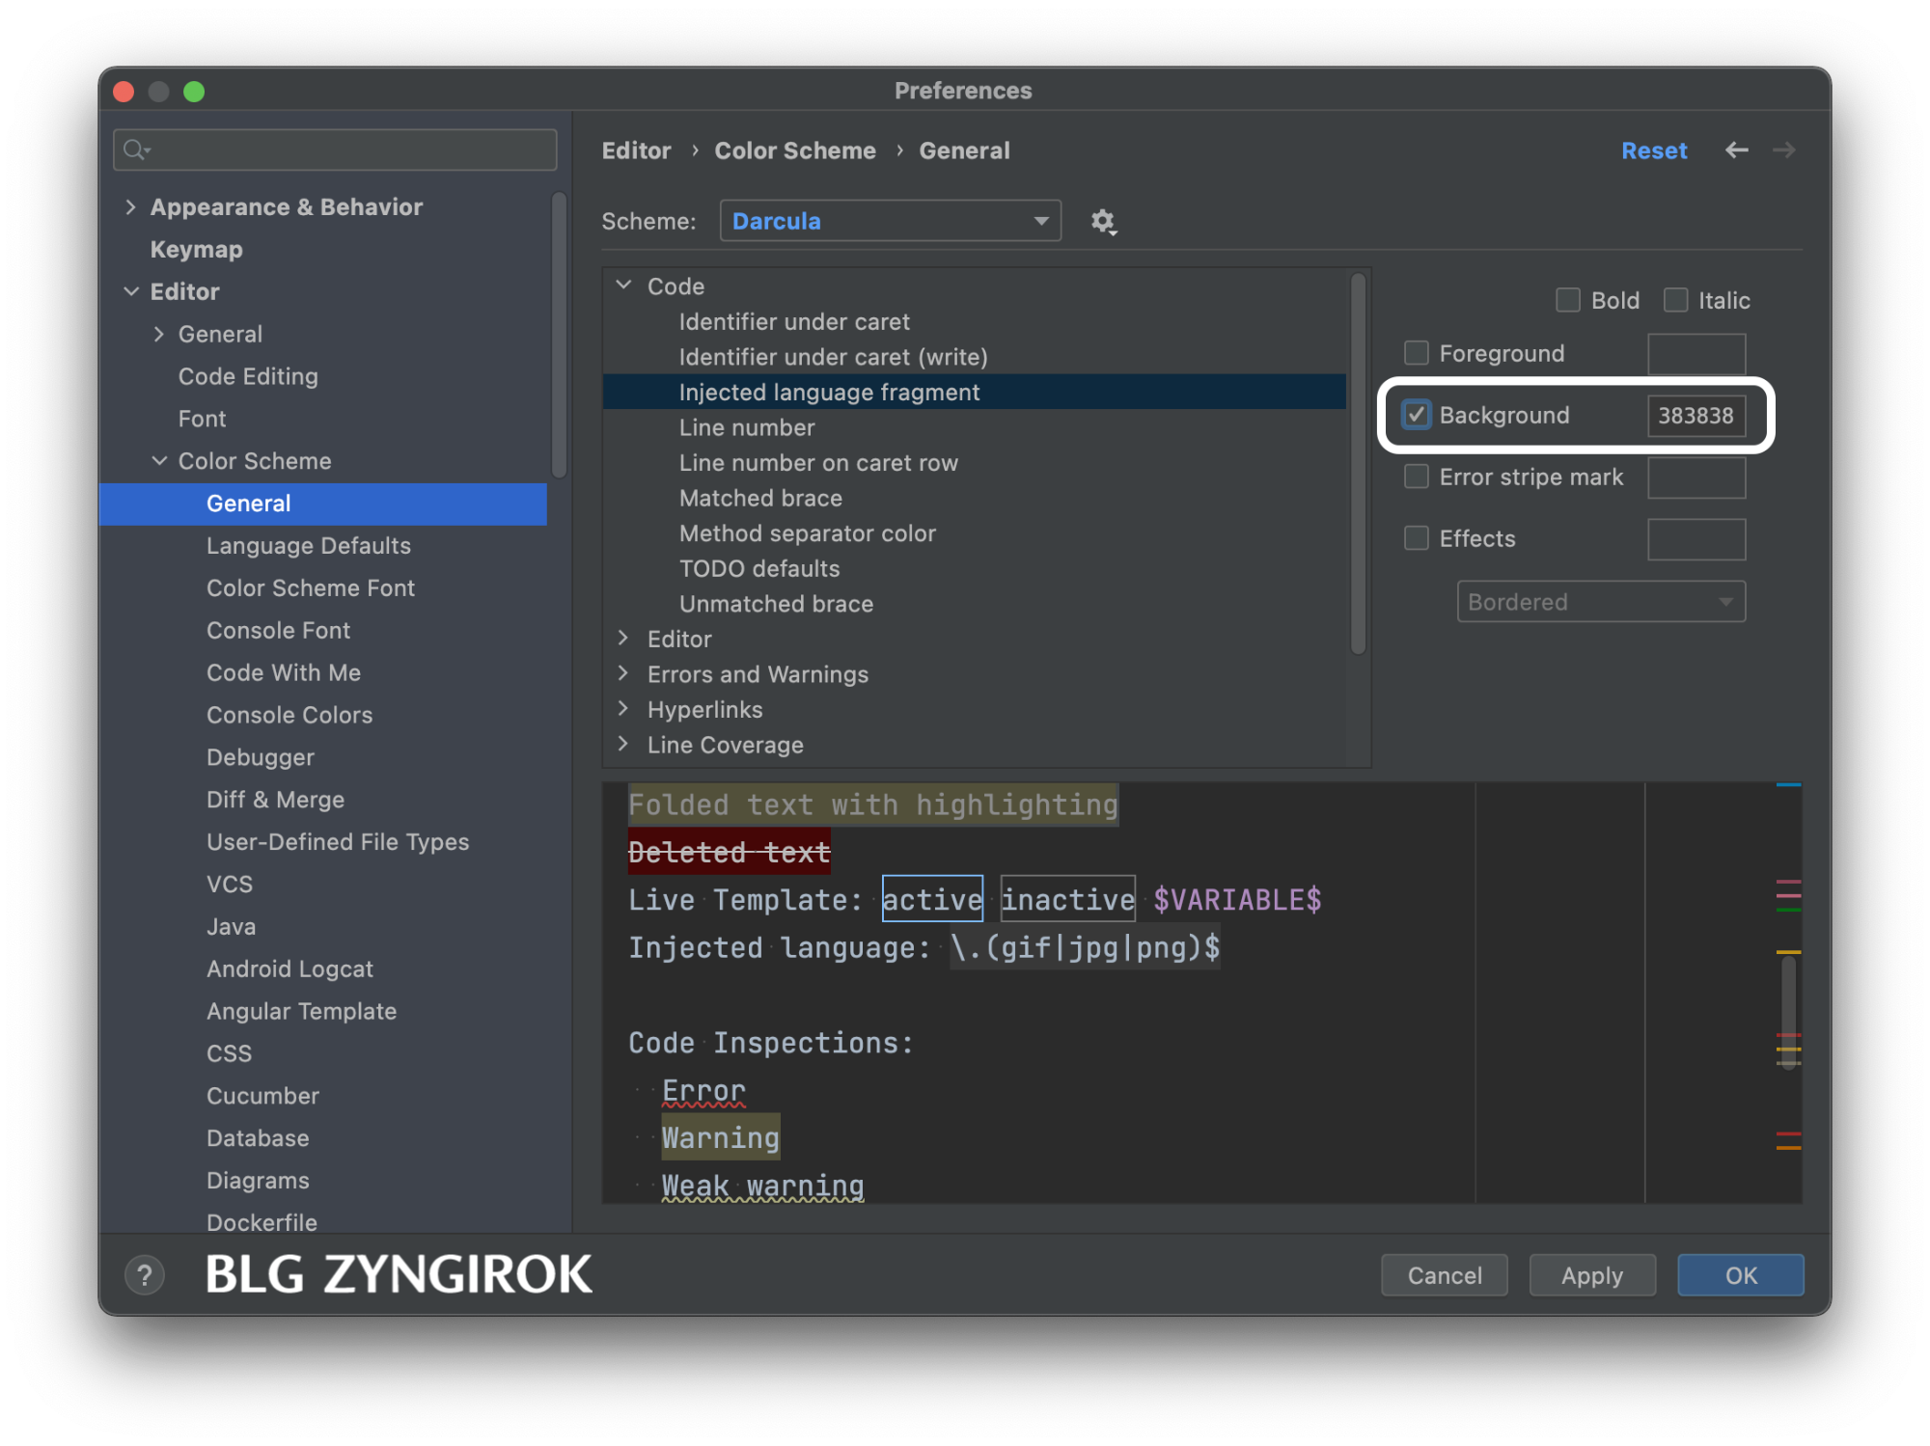This screenshot has width=1930, height=1446.
Task: Collapse the Code tree node chevron
Action: 623,286
